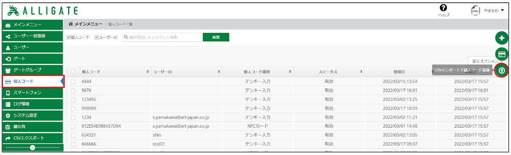Toggle the select-all header checkbox
Viewport: 511px width, 155px height.
coord(73,72)
